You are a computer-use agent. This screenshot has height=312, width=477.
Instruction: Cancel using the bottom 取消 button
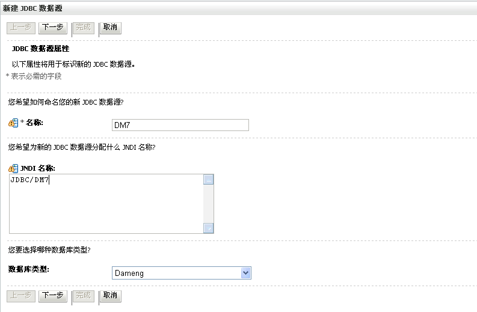coord(110,295)
